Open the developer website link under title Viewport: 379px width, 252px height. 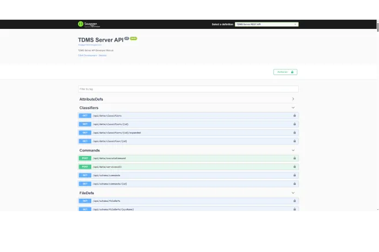(92, 55)
